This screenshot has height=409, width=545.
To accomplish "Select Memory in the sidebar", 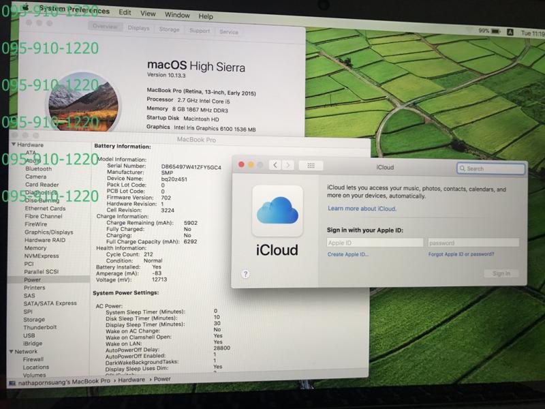I will tap(35, 248).
